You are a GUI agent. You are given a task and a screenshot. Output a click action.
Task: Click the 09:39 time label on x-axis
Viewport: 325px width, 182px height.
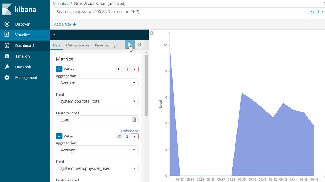tap(242, 179)
